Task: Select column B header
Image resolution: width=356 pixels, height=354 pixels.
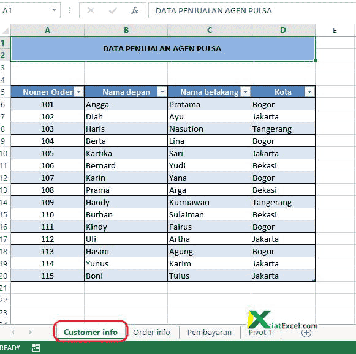Action: click(126, 30)
